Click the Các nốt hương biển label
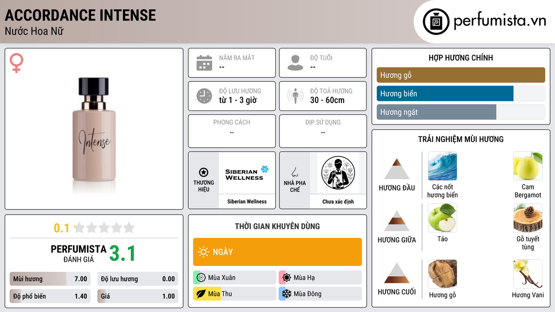Image resolution: width=555 pixels, height=312 pixels. (442, 191)
